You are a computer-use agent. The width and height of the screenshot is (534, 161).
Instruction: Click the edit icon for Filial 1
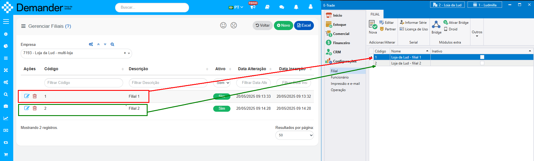27,96
